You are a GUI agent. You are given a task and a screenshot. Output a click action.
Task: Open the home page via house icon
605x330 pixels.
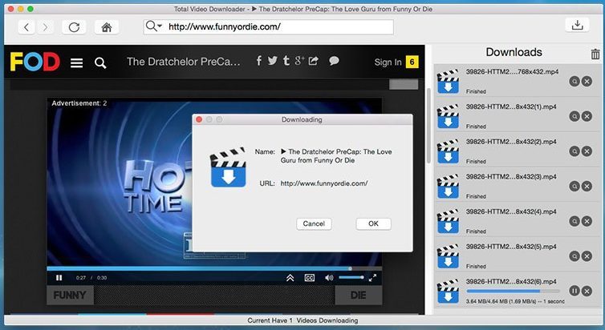[x=107, y=27]
